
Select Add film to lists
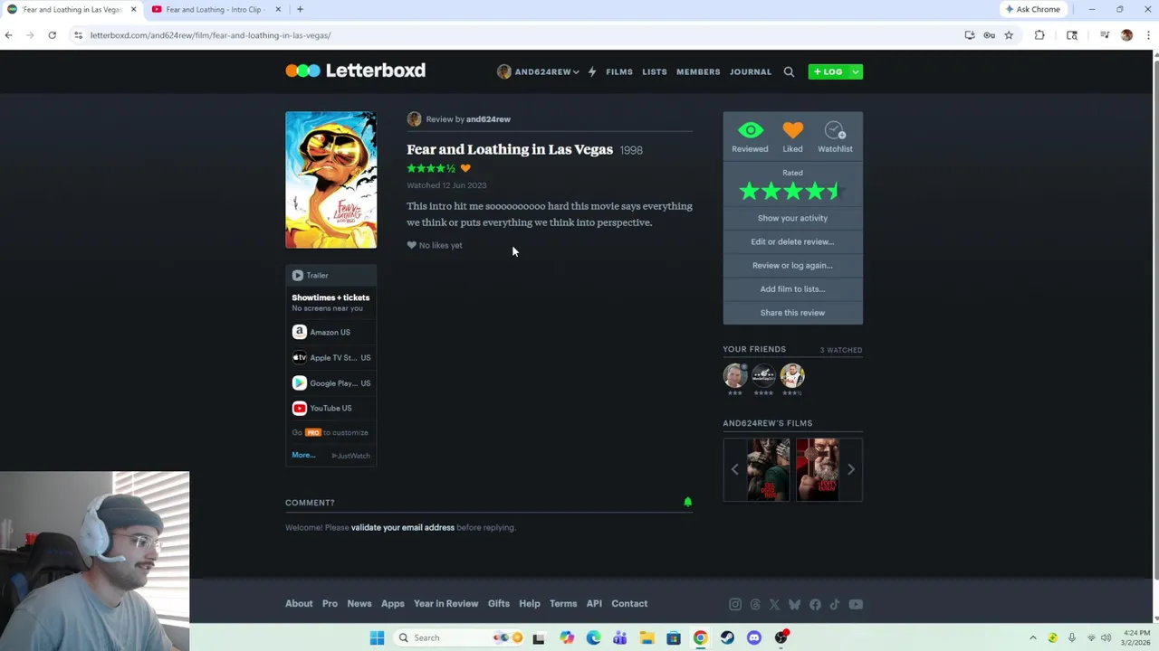pos(792,288)
